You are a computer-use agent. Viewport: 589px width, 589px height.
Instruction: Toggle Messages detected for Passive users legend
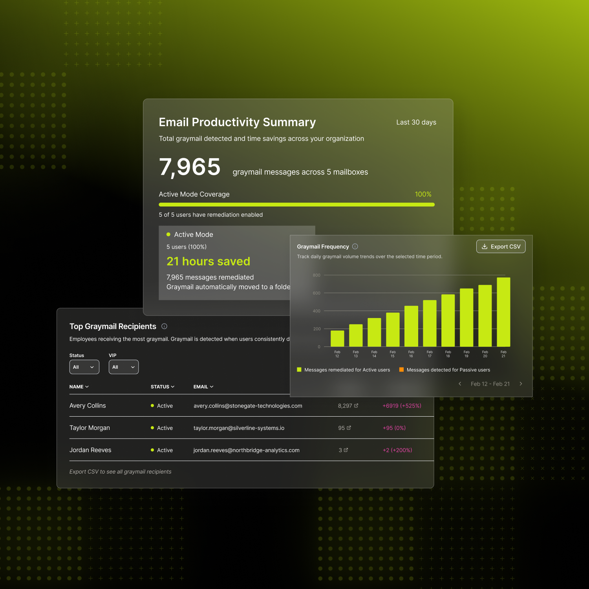pos(444,370)
